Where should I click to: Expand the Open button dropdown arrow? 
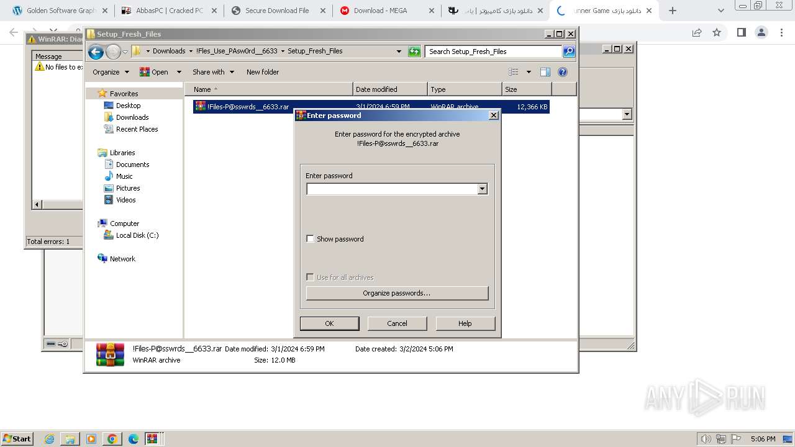179,72
